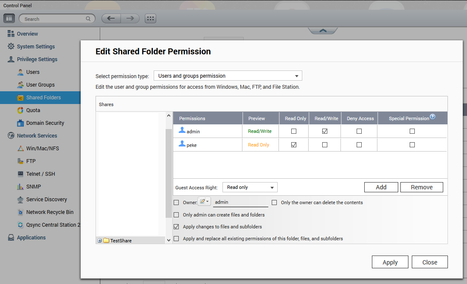This screenshot has height=284, width=467.
Task: Click the Add button
Action: pos(381,187)
